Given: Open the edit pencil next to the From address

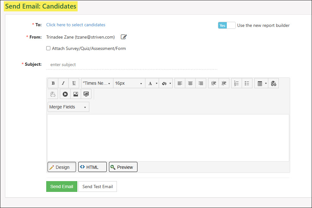Looking at the screenshot, I should [124, 37].
